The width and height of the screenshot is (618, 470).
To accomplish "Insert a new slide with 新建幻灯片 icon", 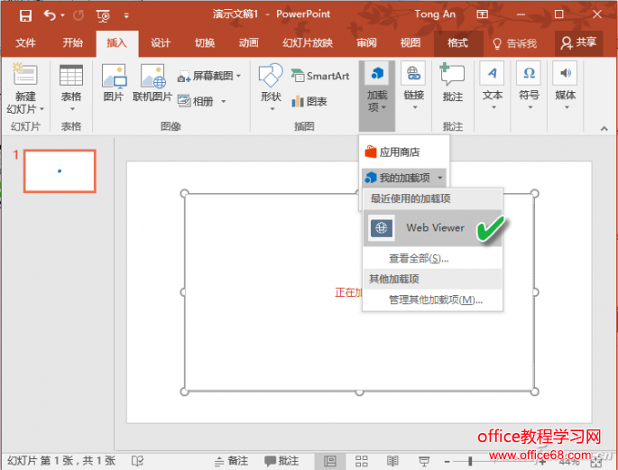I will (25, 74).
